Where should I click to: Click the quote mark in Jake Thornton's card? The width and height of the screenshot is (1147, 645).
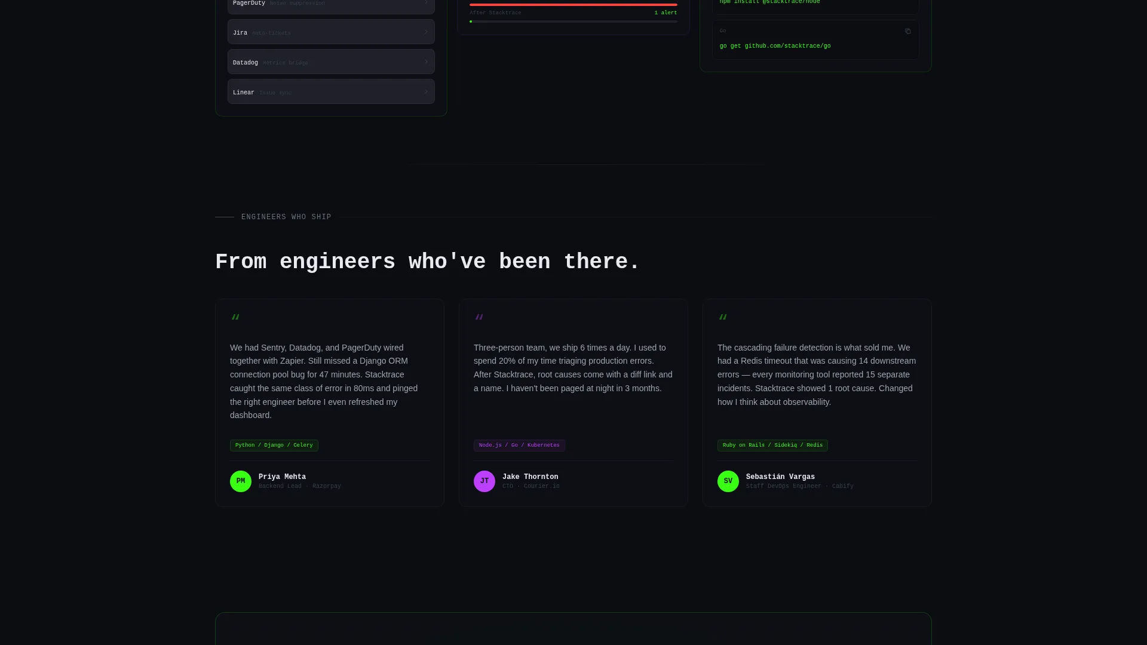[x=479, y=317]
